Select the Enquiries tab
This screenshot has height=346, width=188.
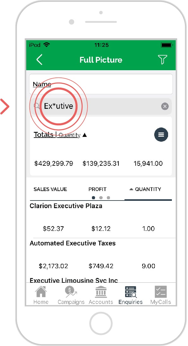point(130,295)
